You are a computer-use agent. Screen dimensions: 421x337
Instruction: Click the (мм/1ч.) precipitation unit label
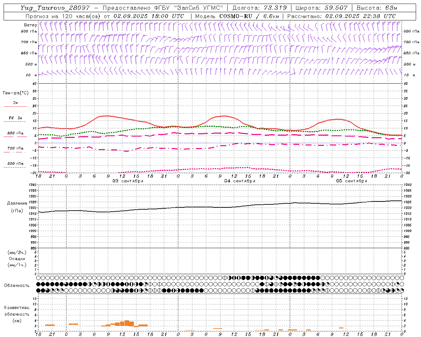(x=17, y=265)
